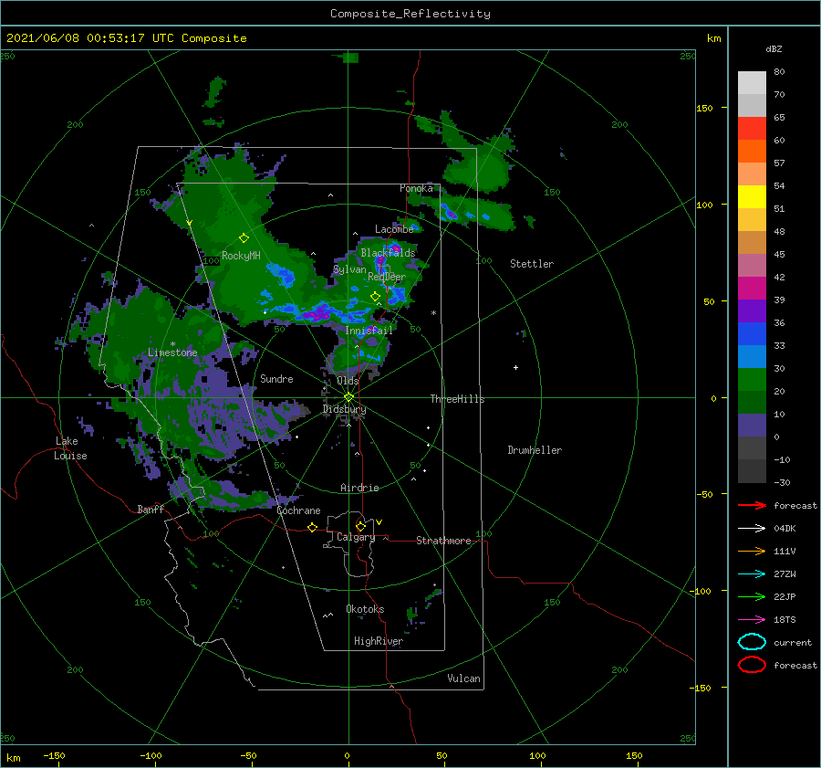Click the green 22JP arrow icon
Screen dimensions: 821x768
point(752,596)
